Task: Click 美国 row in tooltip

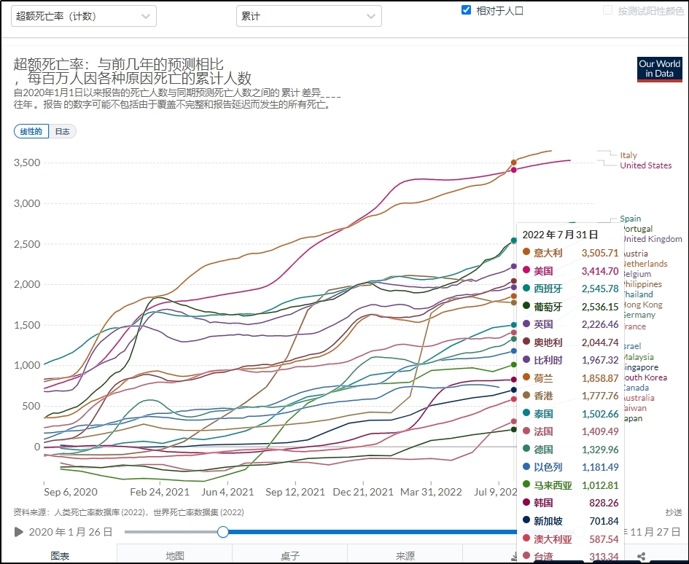Action: tap(570, 271)
